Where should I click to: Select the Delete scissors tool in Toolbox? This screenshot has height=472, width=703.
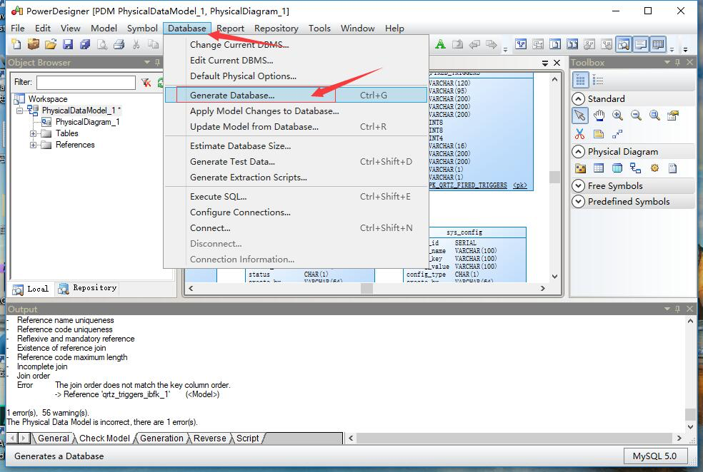[579, 134]
